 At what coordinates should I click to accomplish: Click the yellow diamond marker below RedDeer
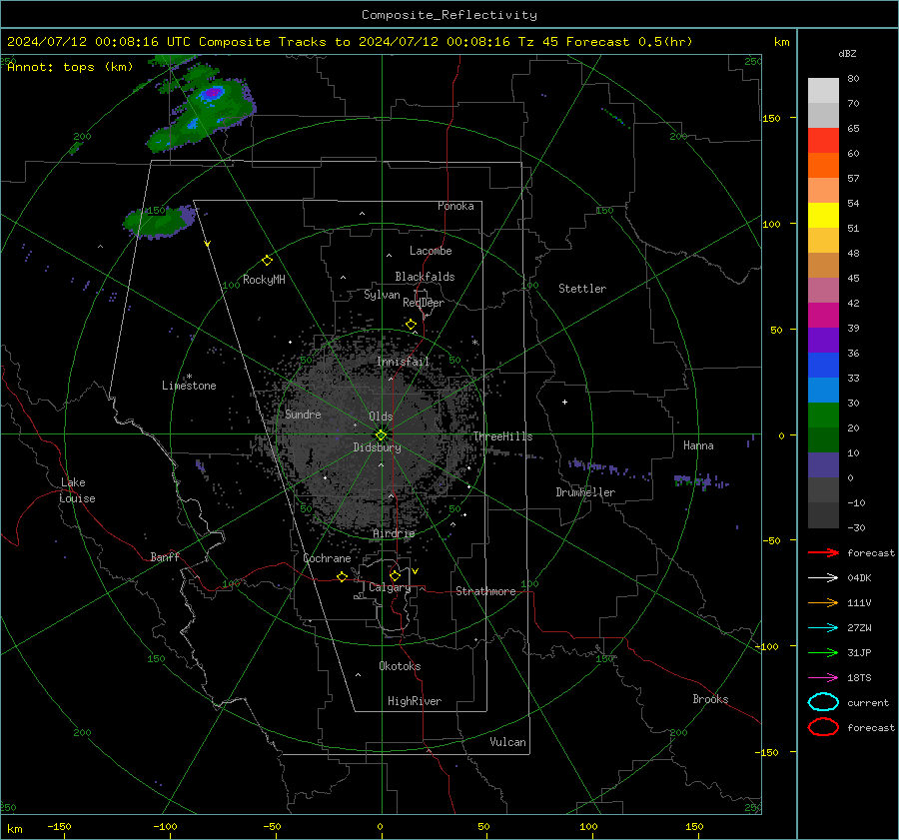tap(412, 325)
